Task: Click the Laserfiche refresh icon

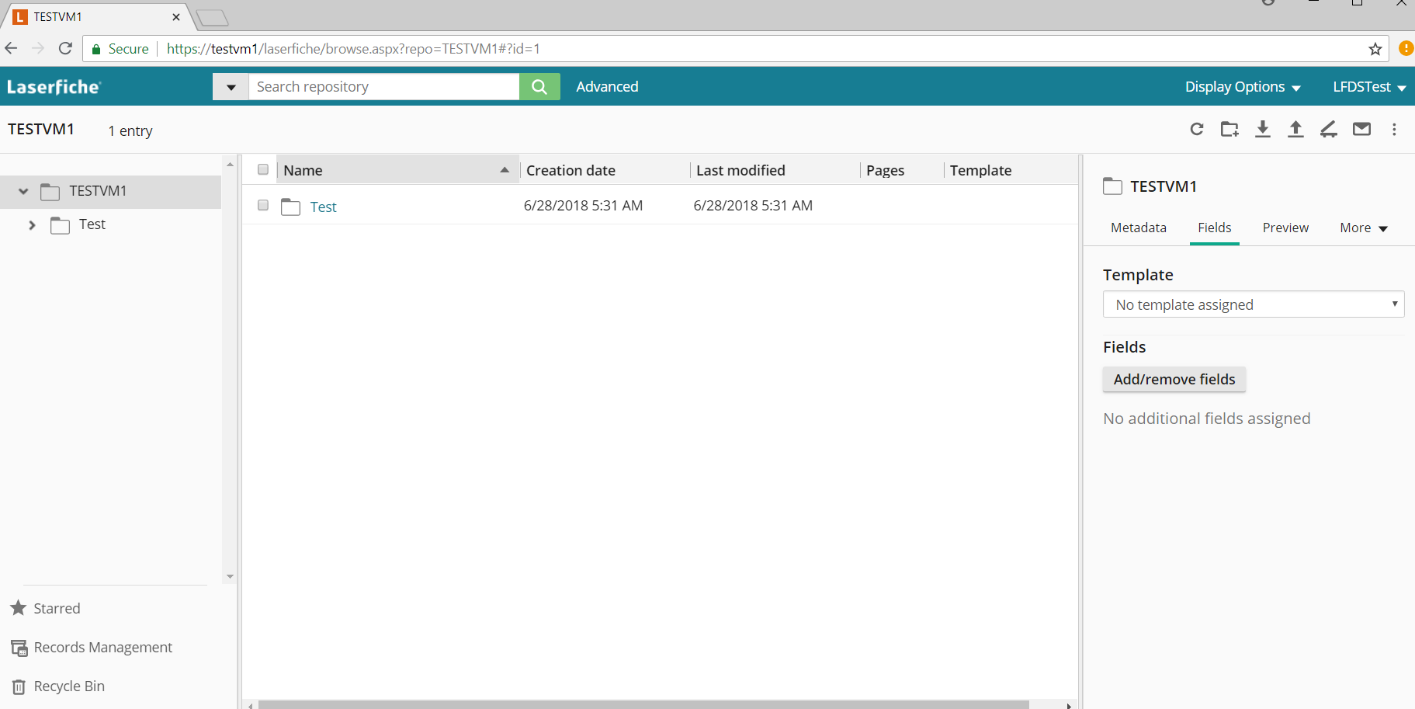Action: 1196,129
